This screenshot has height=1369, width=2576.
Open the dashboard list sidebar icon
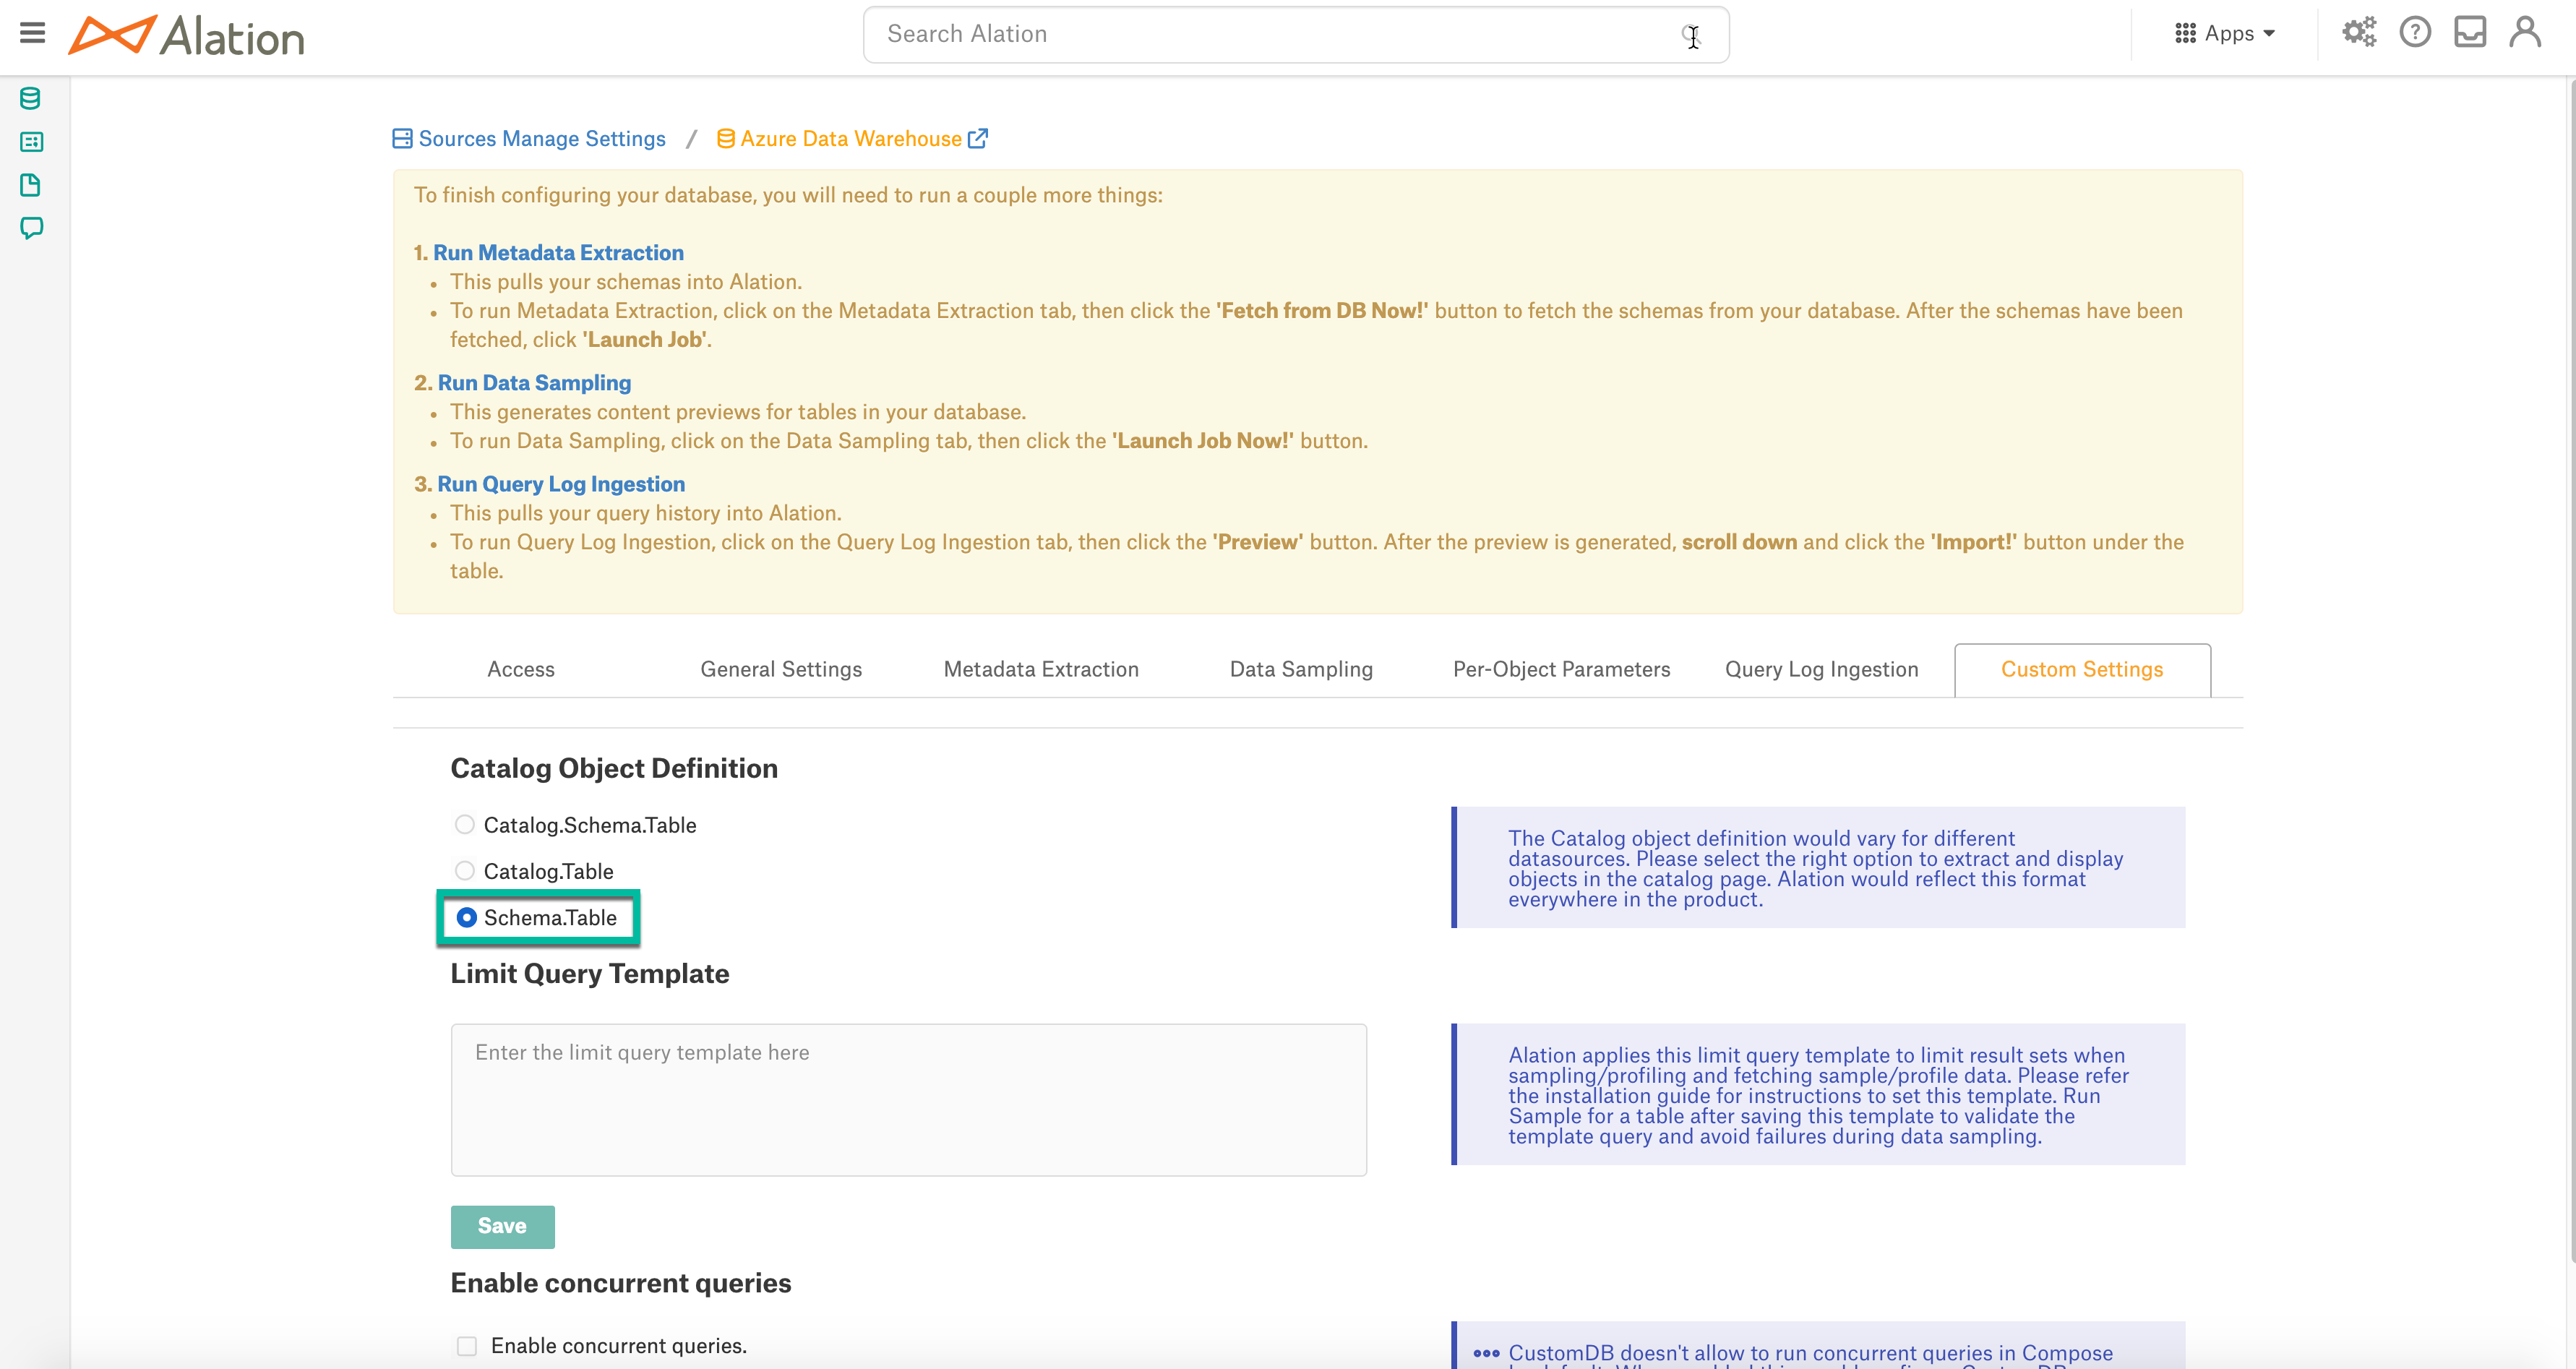(31, 142)
